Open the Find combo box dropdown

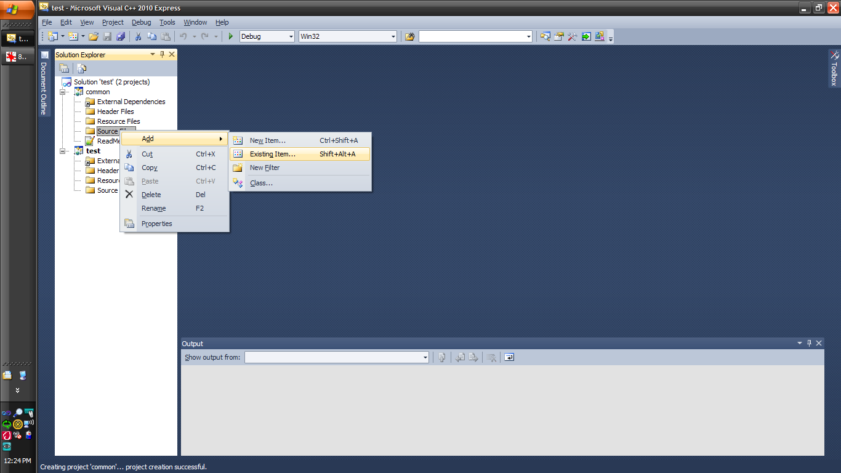pos(529,37)
